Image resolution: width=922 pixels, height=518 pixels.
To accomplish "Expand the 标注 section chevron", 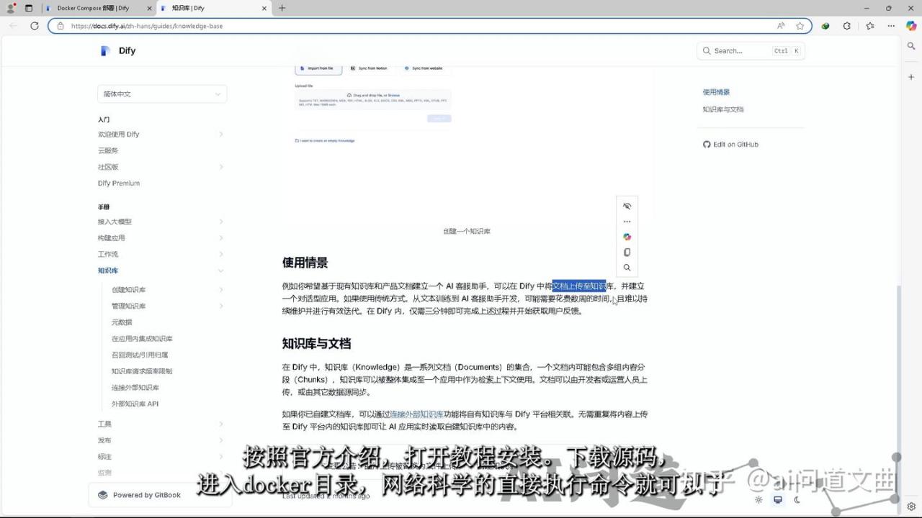I will [220, 457].
